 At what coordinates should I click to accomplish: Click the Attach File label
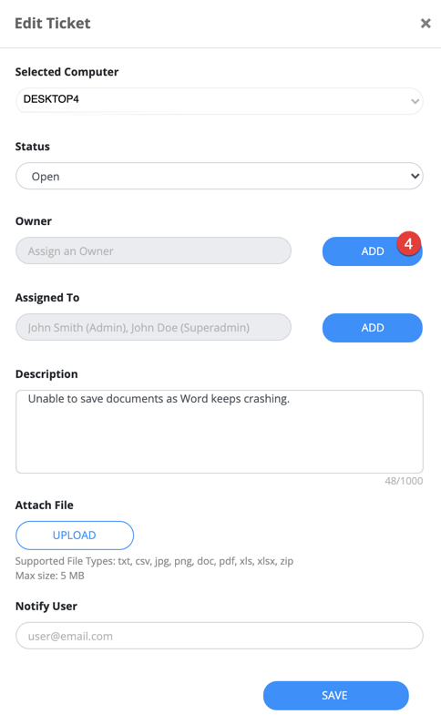(44, 505)
